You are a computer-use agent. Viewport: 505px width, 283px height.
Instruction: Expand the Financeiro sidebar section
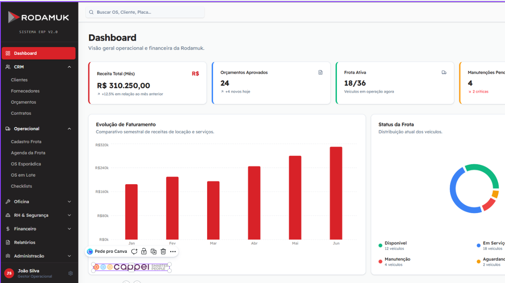coord(69,229)
